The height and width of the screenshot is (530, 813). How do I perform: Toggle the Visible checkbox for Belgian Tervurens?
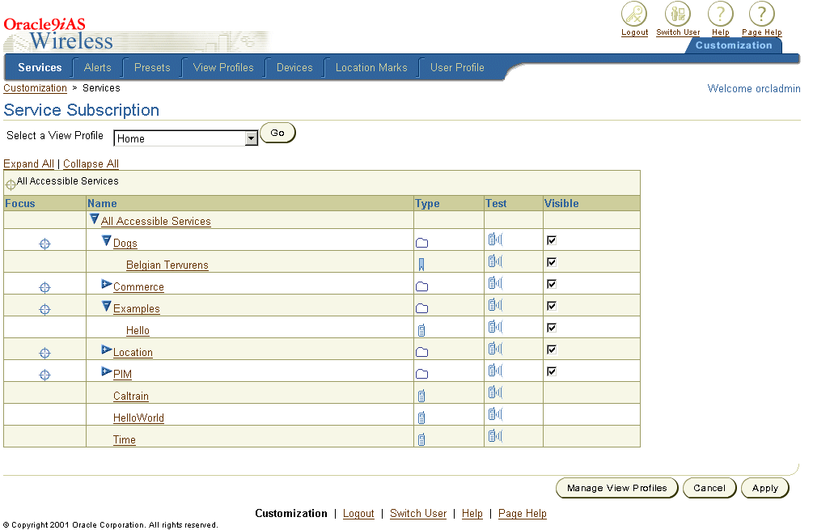click(x=552, y=262)
